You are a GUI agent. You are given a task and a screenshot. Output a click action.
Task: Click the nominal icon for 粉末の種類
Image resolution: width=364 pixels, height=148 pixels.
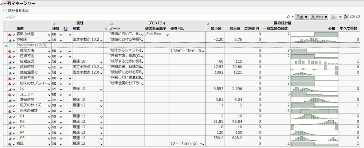[10, 111]
